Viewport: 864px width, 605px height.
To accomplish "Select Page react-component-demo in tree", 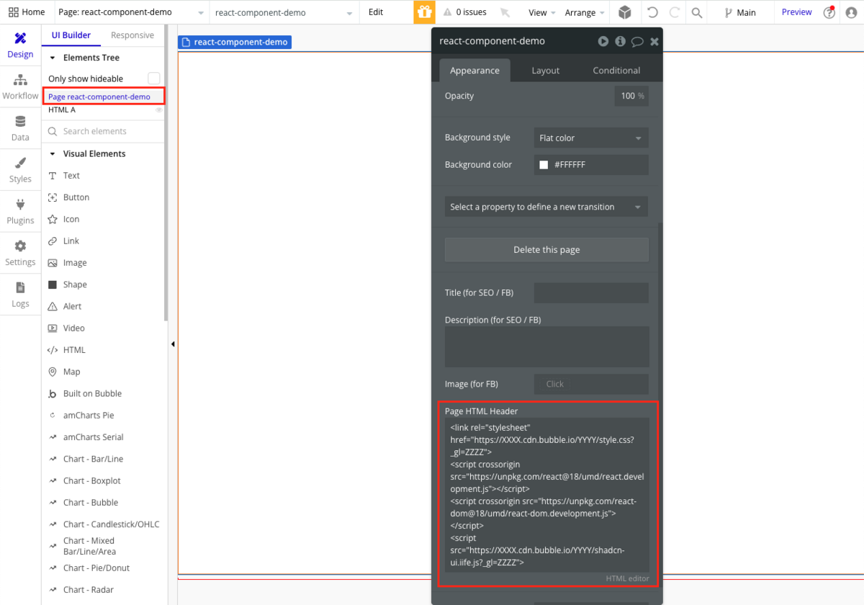I will 104,97.
